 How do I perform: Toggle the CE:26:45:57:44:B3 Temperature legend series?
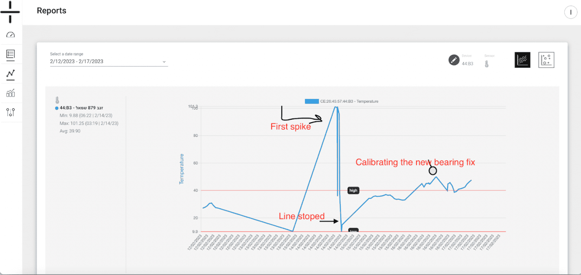click(x=341, y=101)
